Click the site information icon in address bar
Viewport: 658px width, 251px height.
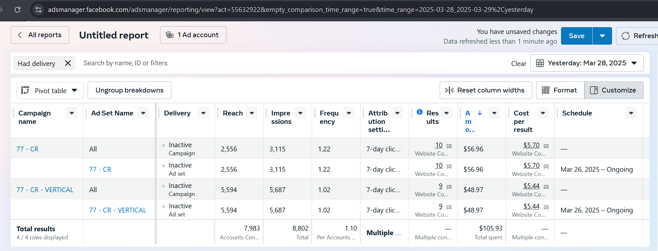(38, 10)
